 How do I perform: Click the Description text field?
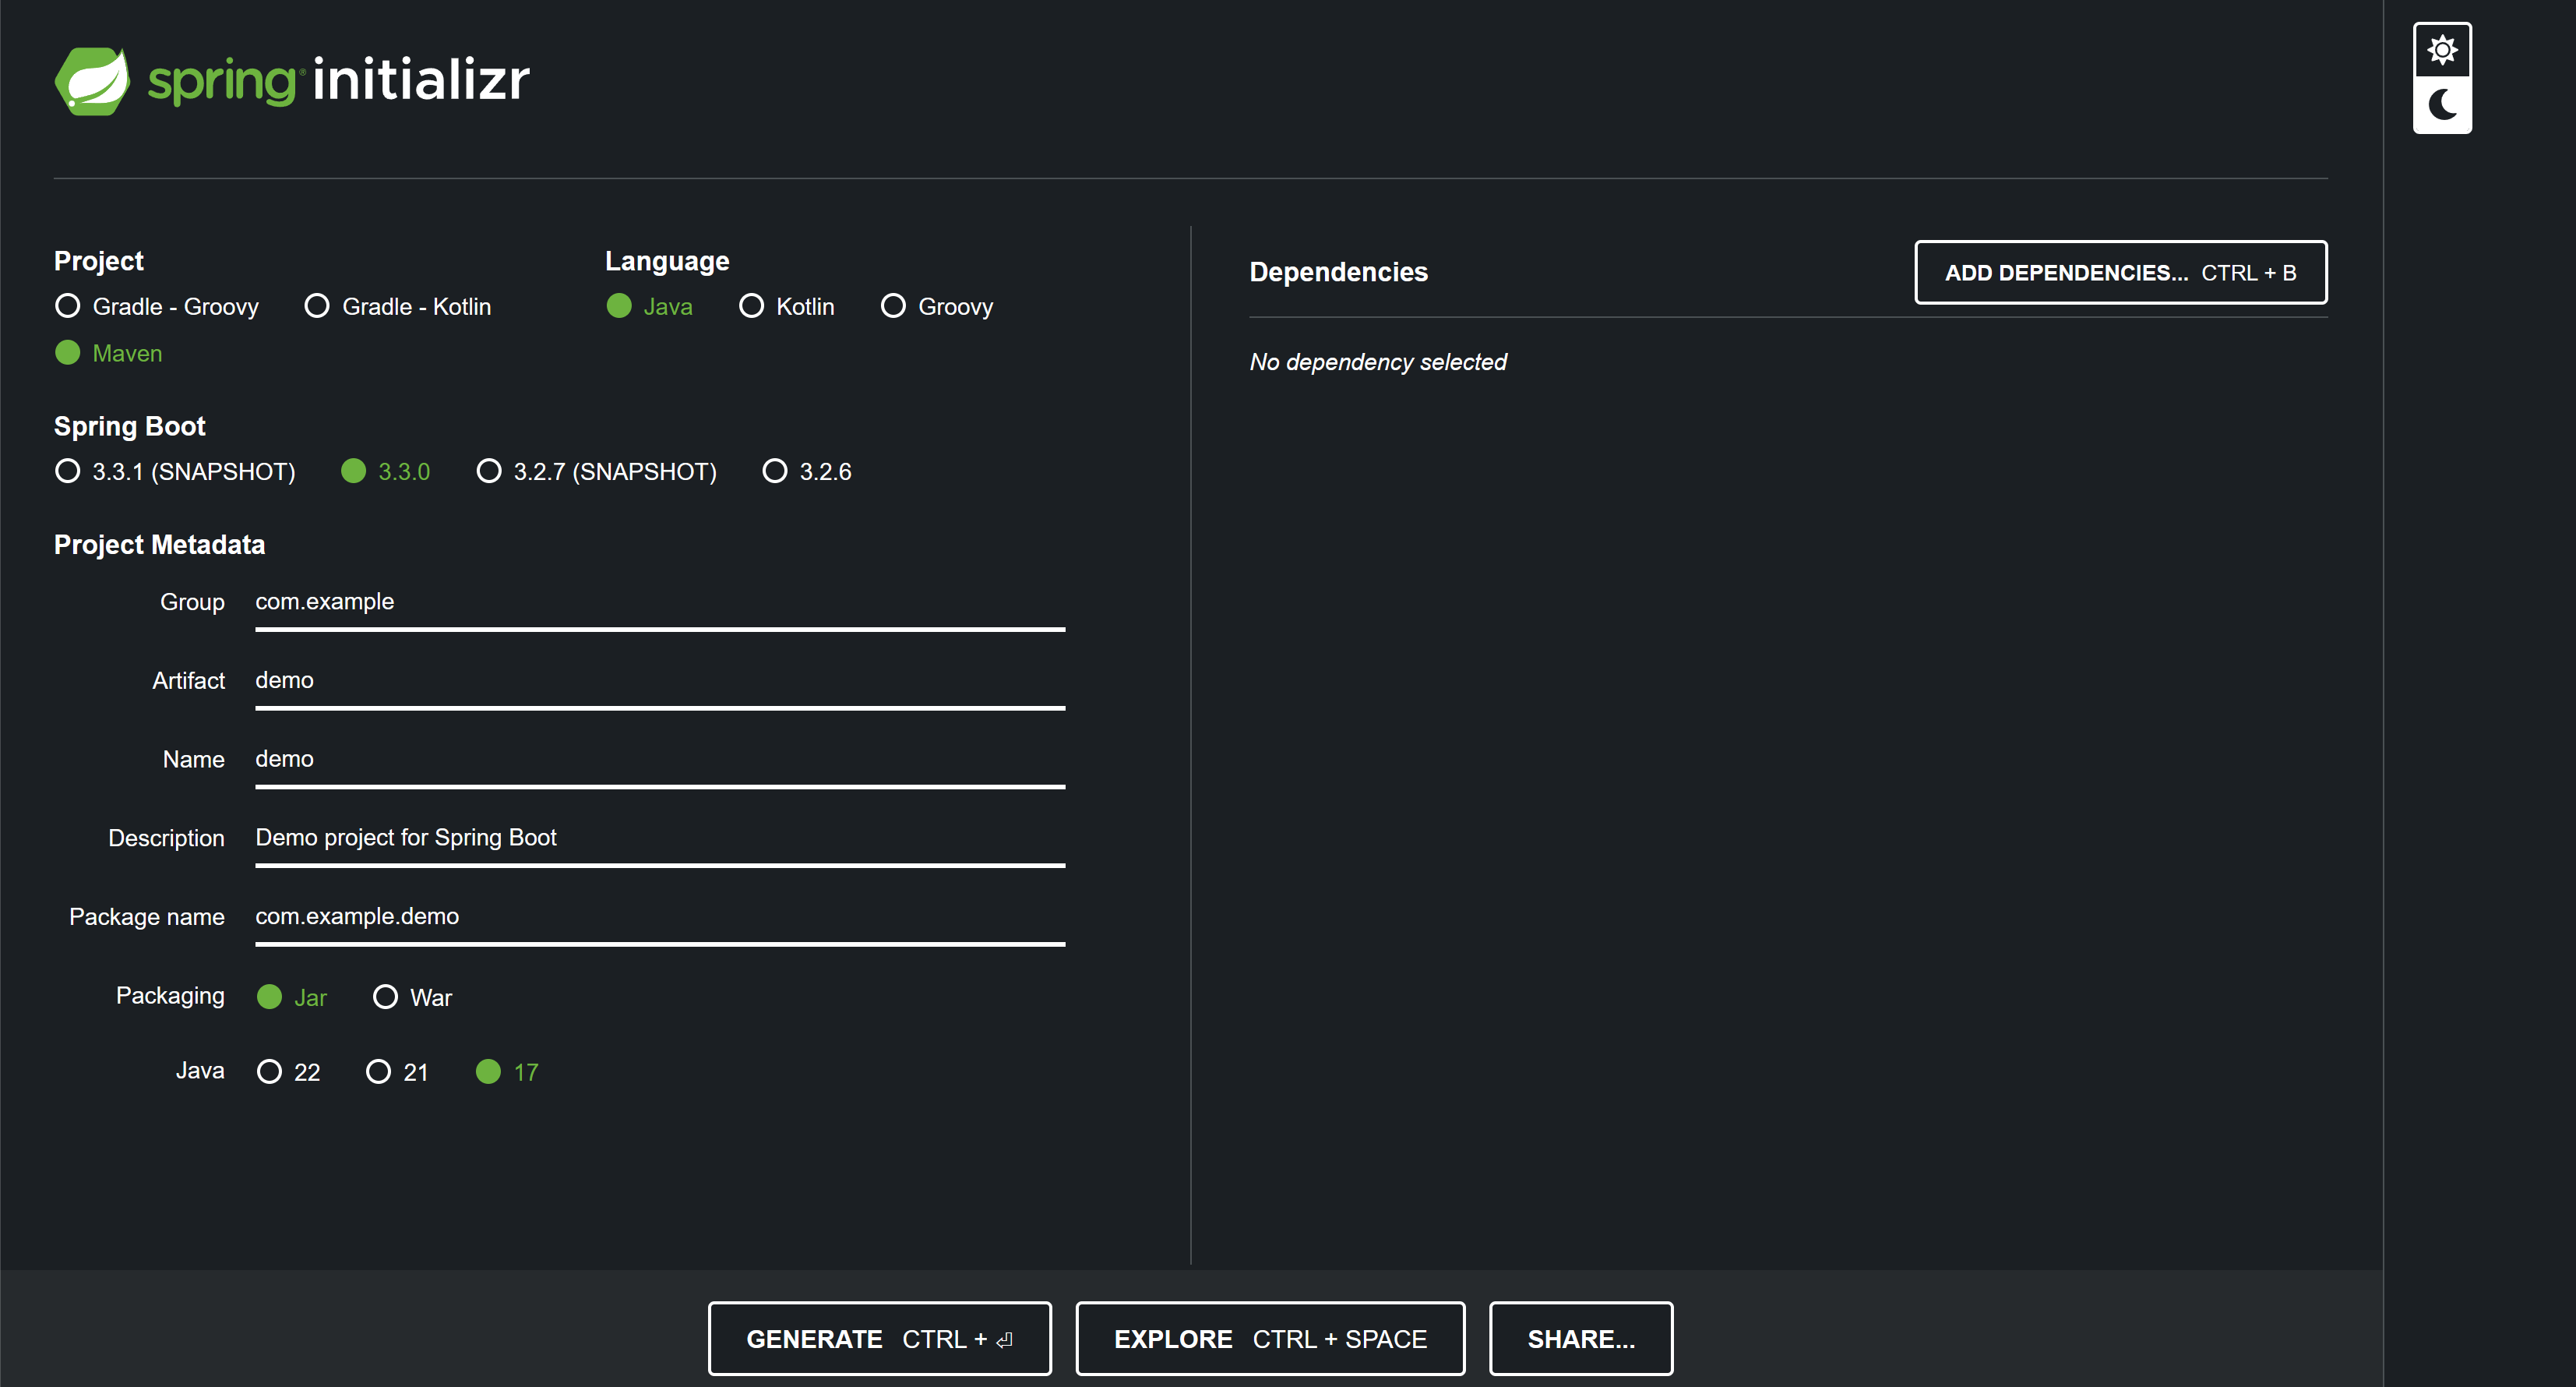point(660,838)
